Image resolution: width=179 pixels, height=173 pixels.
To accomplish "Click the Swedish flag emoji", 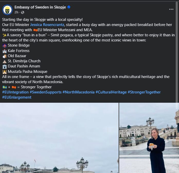I will pos(4,87).
